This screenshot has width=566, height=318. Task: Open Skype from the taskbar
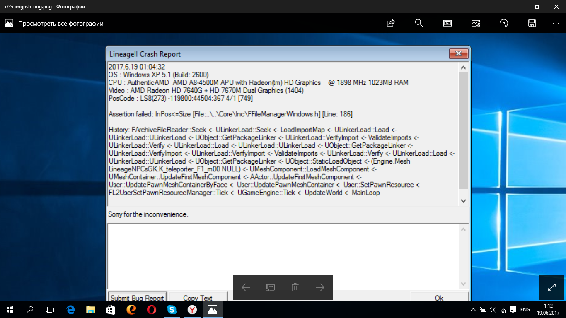172,309
